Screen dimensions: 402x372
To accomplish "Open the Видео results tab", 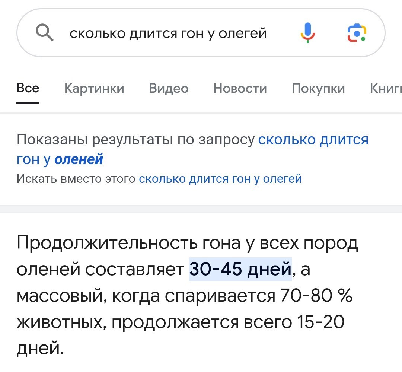I will click(x=169, y=89).
